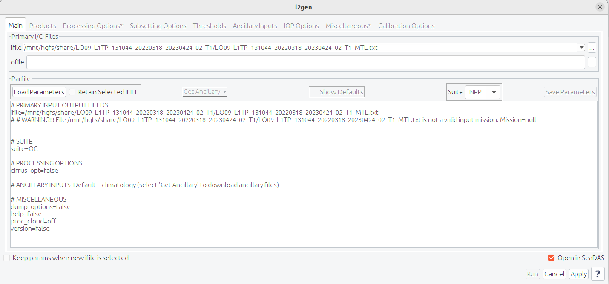Close the l2gen dialog window
This screenshot has height=284, width=609.
click(600, 7)
